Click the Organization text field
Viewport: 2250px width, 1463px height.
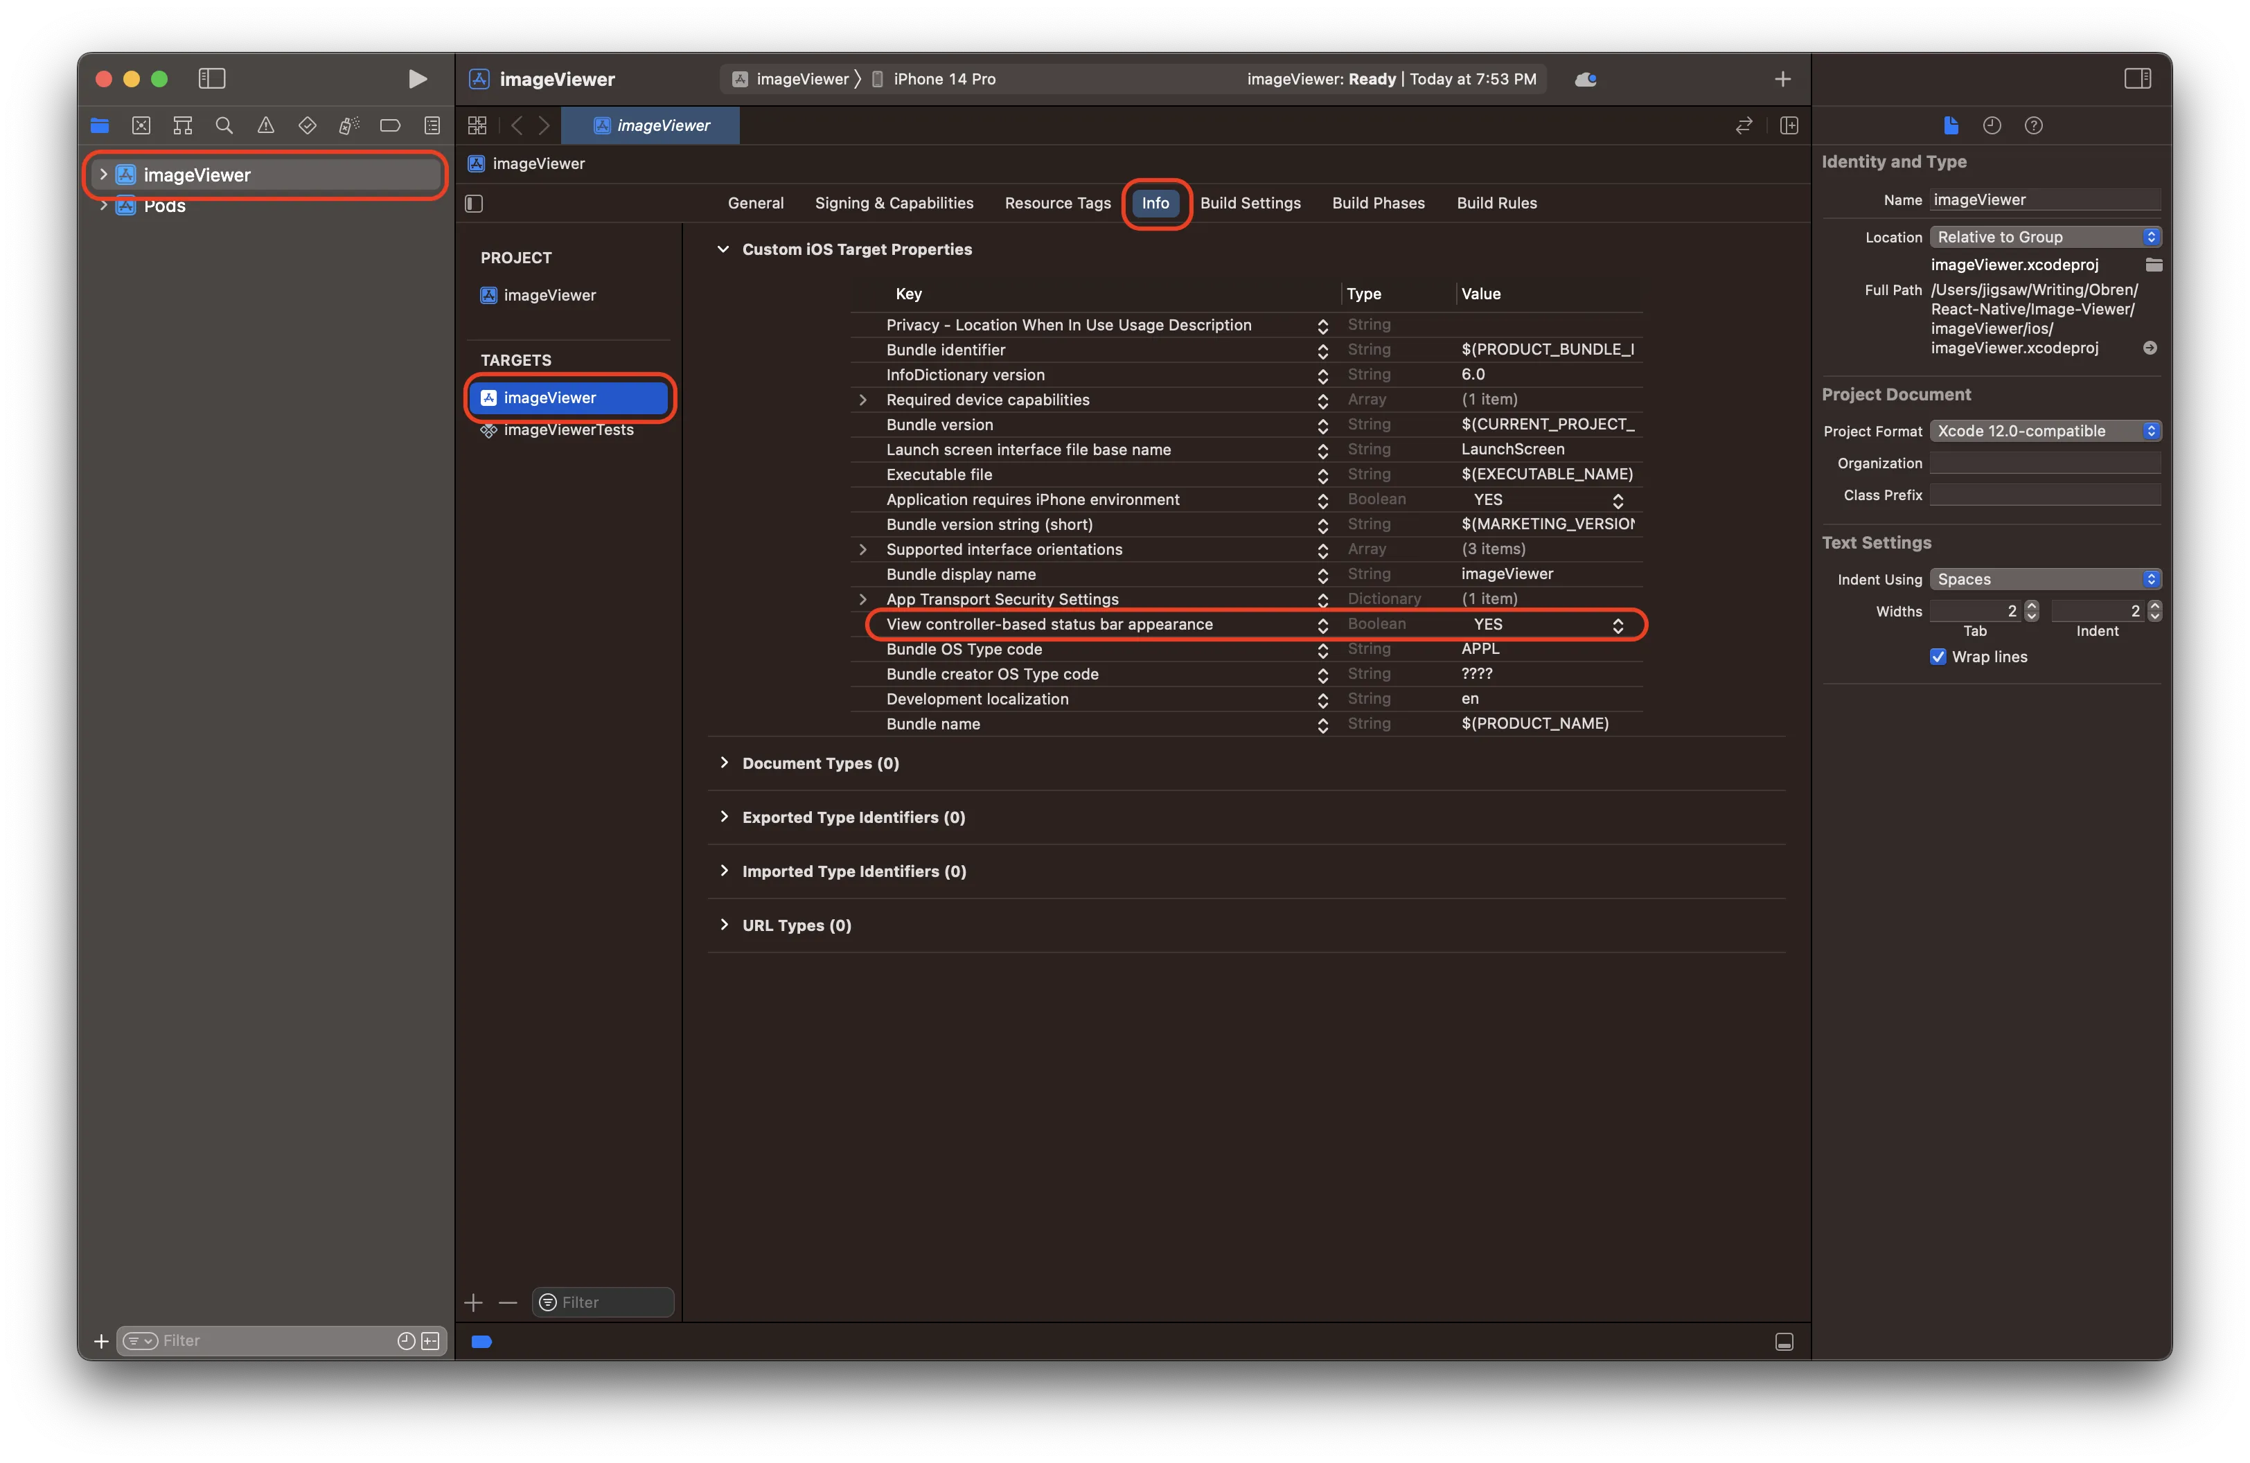click(2045, 462)
